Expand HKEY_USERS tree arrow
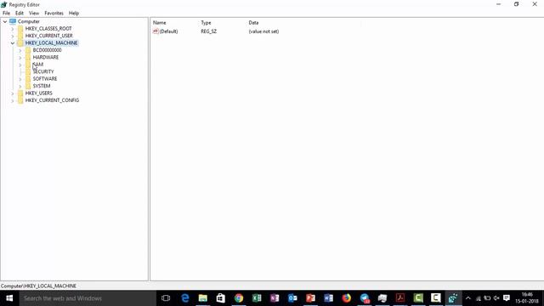The image size is (544, 306). pyautogui.click(x=13, y=93)
